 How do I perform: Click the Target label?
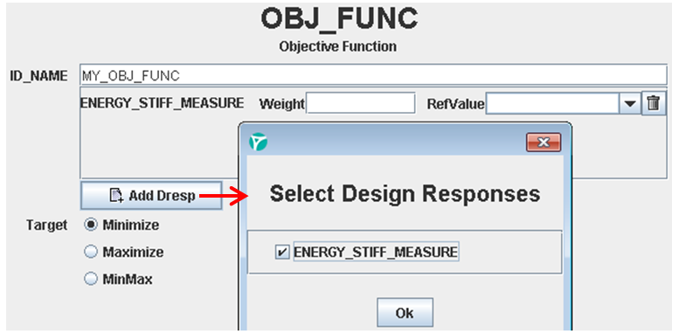tap(47, 226)
